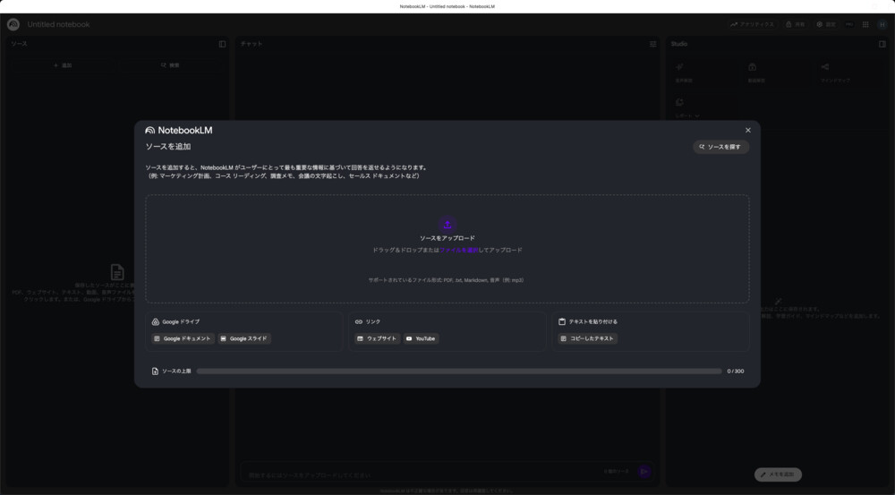Collapse the ソース panel with its icon
Screen dimensions: 895x495
click(x=222, y=44)
